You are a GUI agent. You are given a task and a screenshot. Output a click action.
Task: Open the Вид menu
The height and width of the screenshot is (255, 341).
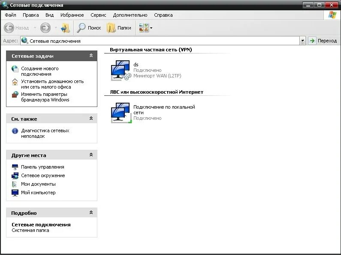point(49,15)
